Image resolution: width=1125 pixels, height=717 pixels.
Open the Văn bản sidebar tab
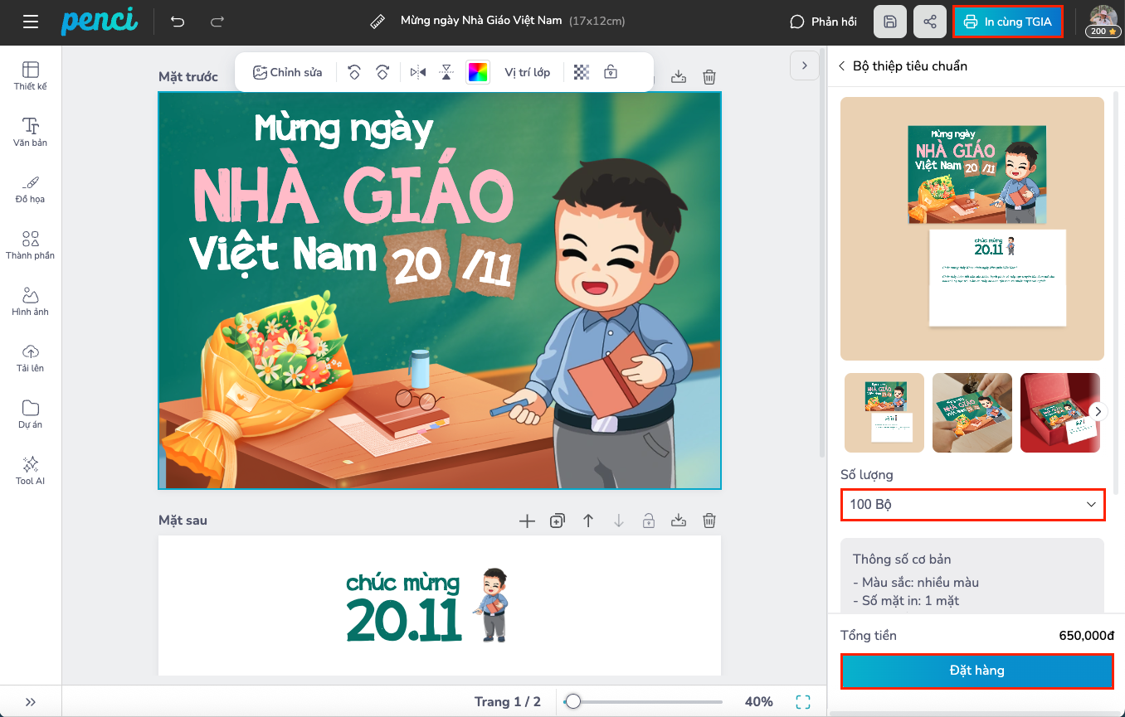tap(31, 132)
